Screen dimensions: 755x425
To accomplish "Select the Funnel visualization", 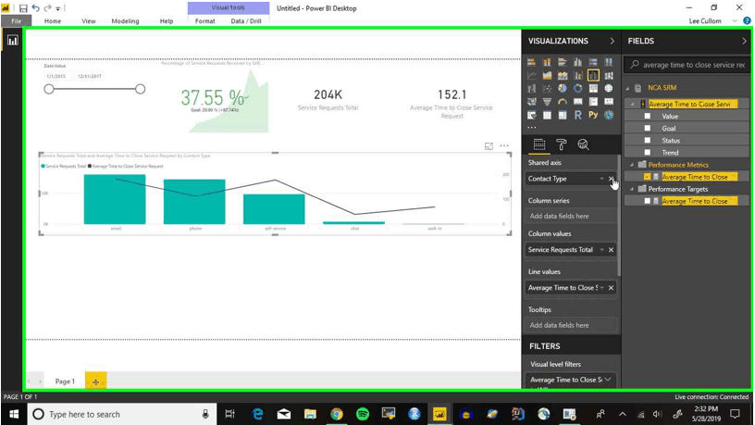I will click(547, 102).
